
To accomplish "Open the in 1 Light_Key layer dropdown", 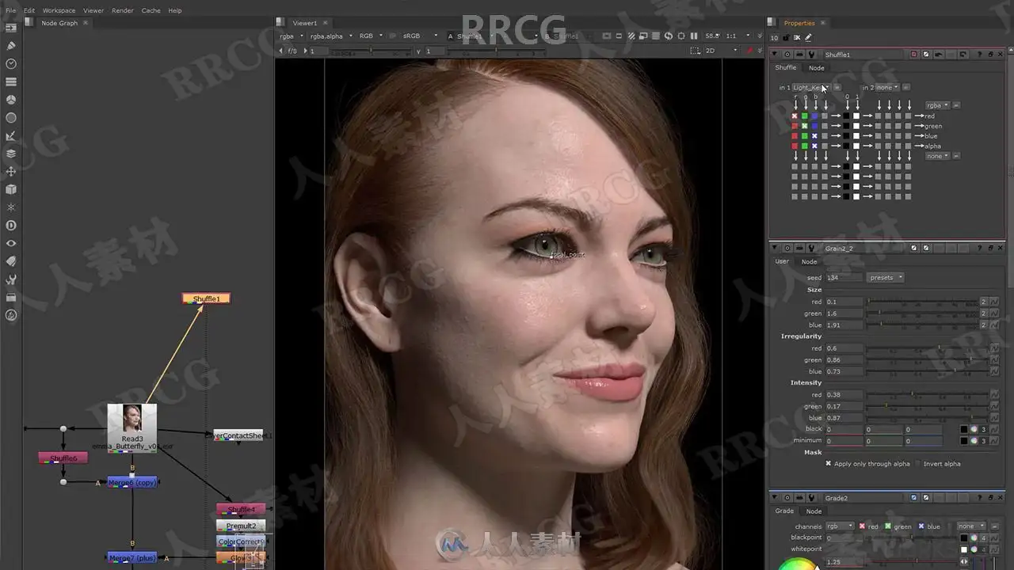I will click(811, 88).
